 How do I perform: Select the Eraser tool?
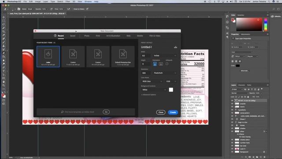[x=4, y=53]
